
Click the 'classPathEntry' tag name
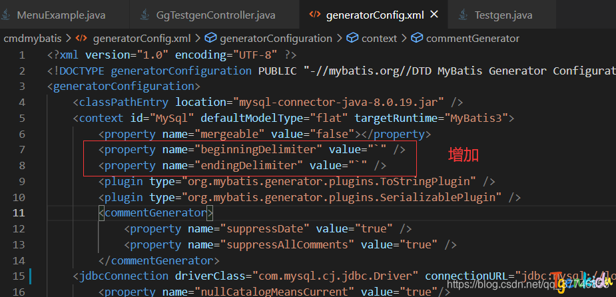124,103
